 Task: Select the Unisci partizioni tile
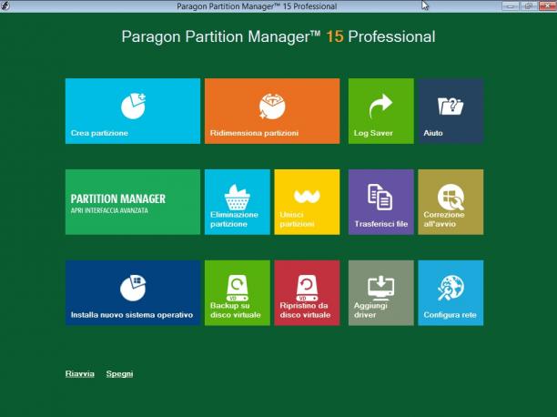click(x=307, y=202)
